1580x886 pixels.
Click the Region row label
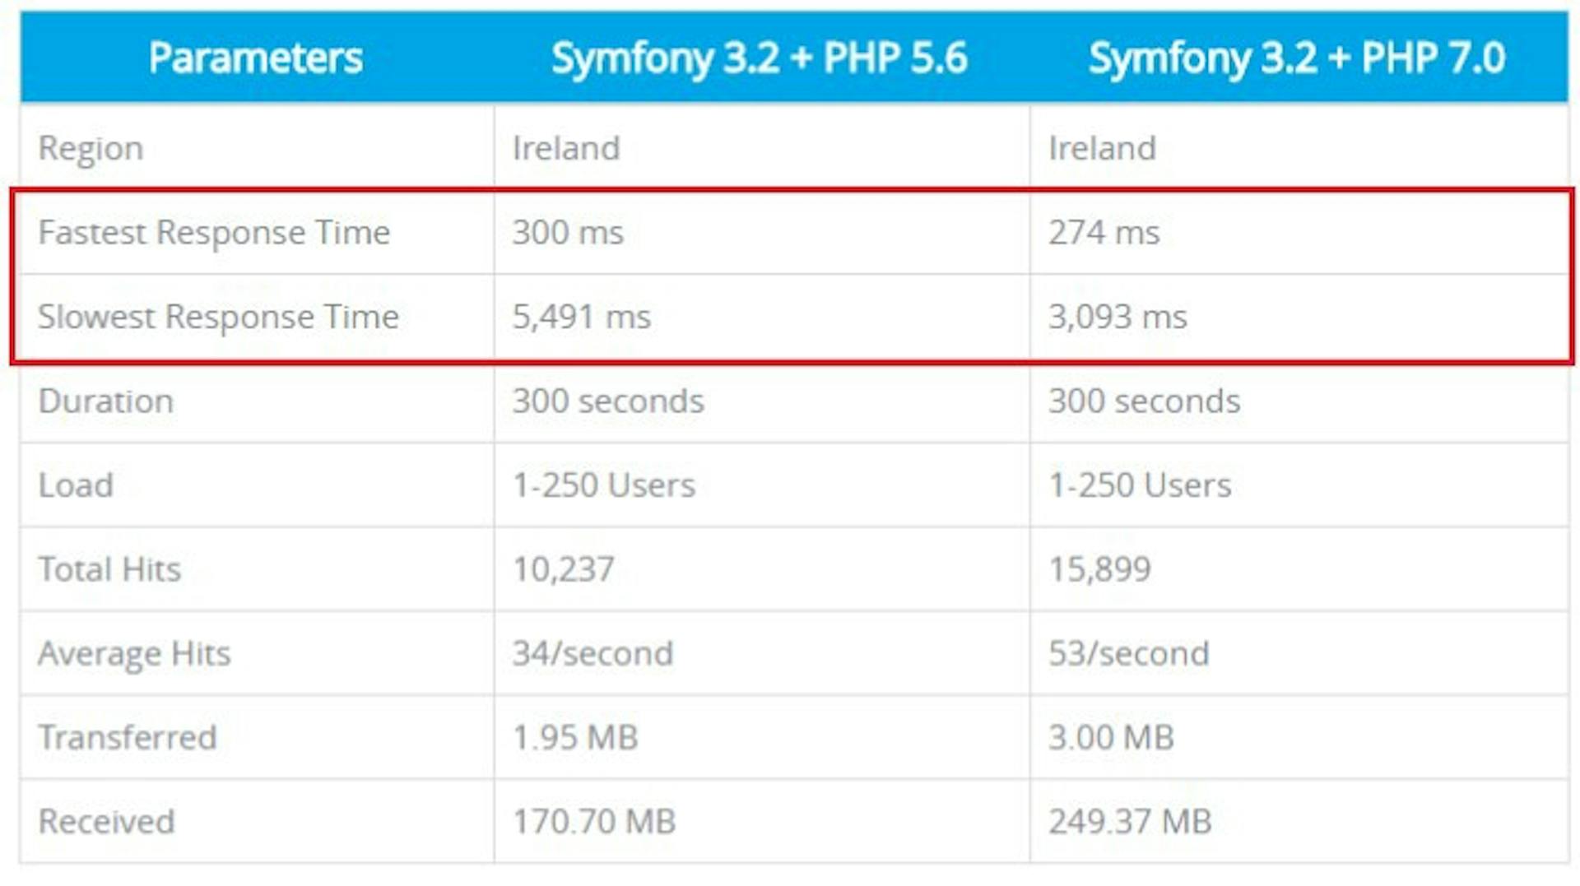[x=91, y=149]
